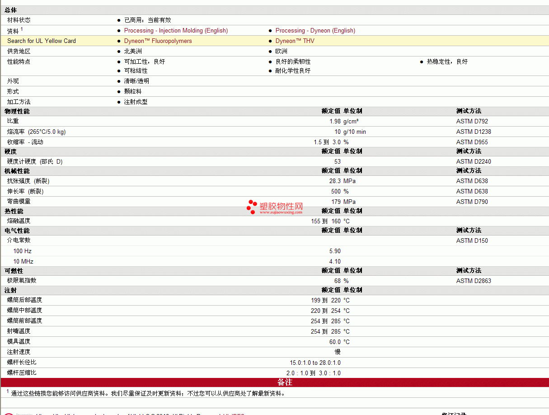Click the 注射 section header

tap(10, 290)
